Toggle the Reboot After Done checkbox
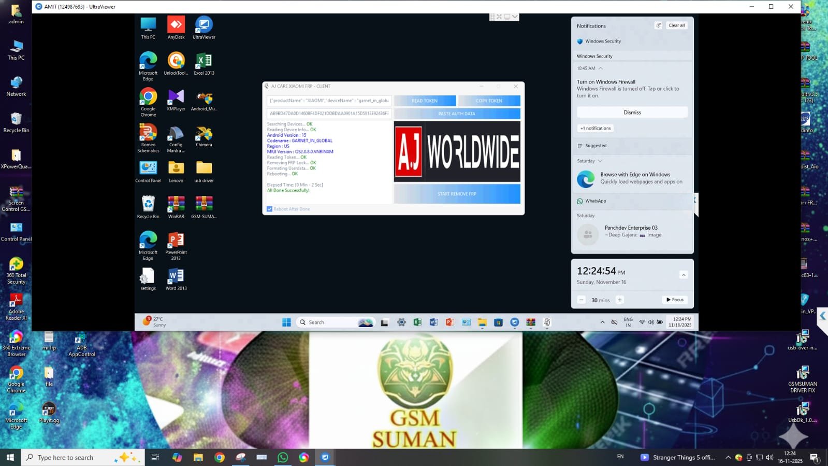 270,209
